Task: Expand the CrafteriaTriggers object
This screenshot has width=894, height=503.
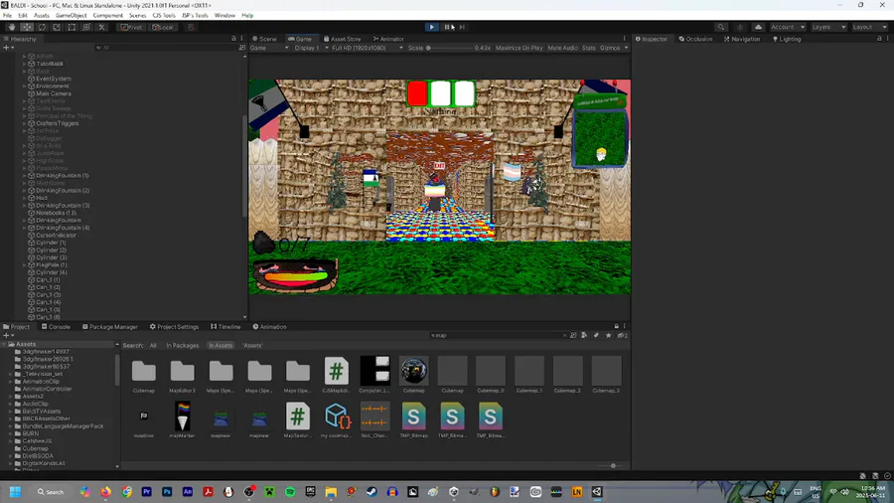Action: coord(25,123)
